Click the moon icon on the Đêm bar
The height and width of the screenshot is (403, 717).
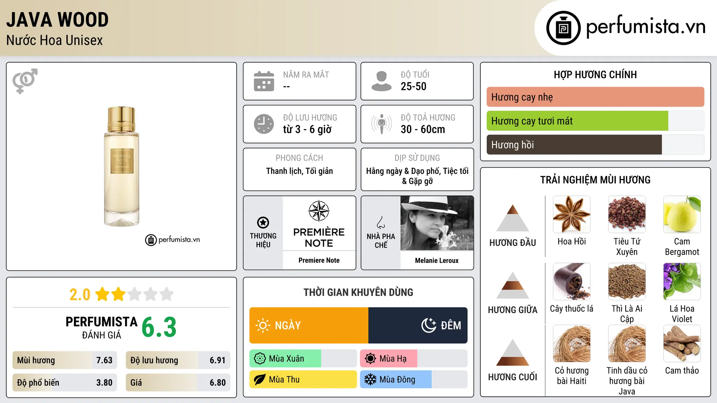coord(429,325)
